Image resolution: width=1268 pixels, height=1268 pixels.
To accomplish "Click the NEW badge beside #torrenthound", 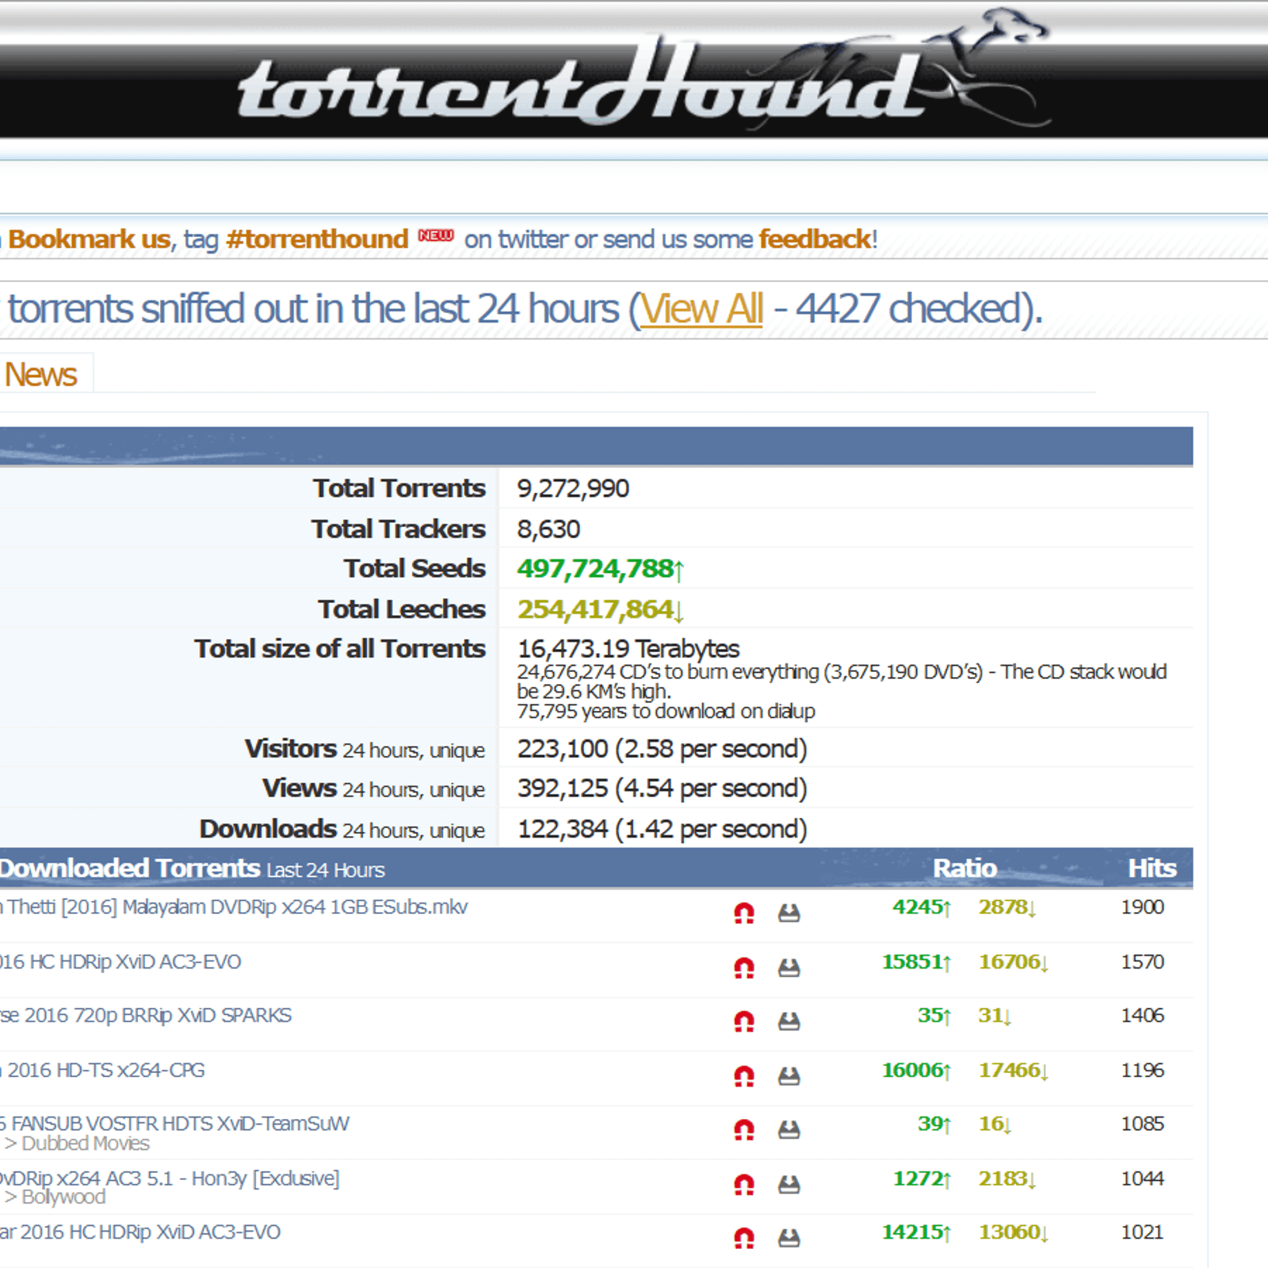I will pyautogui.click(x=436, y=235).
